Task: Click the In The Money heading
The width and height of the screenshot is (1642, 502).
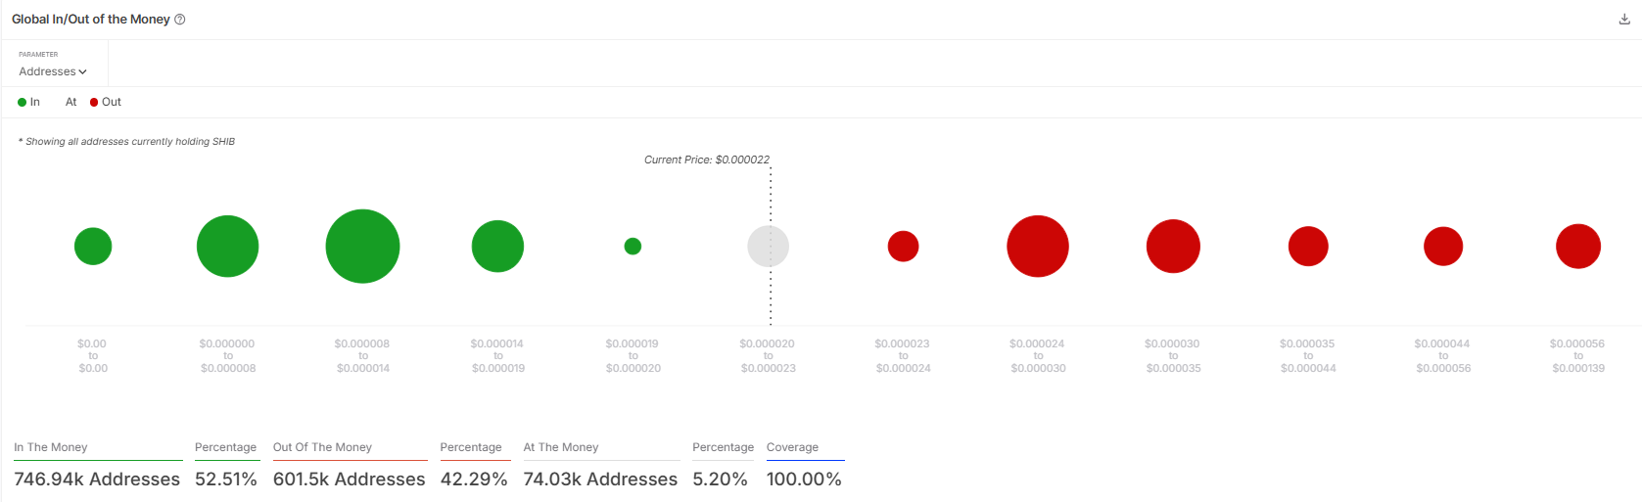Action: pos(51,447)
